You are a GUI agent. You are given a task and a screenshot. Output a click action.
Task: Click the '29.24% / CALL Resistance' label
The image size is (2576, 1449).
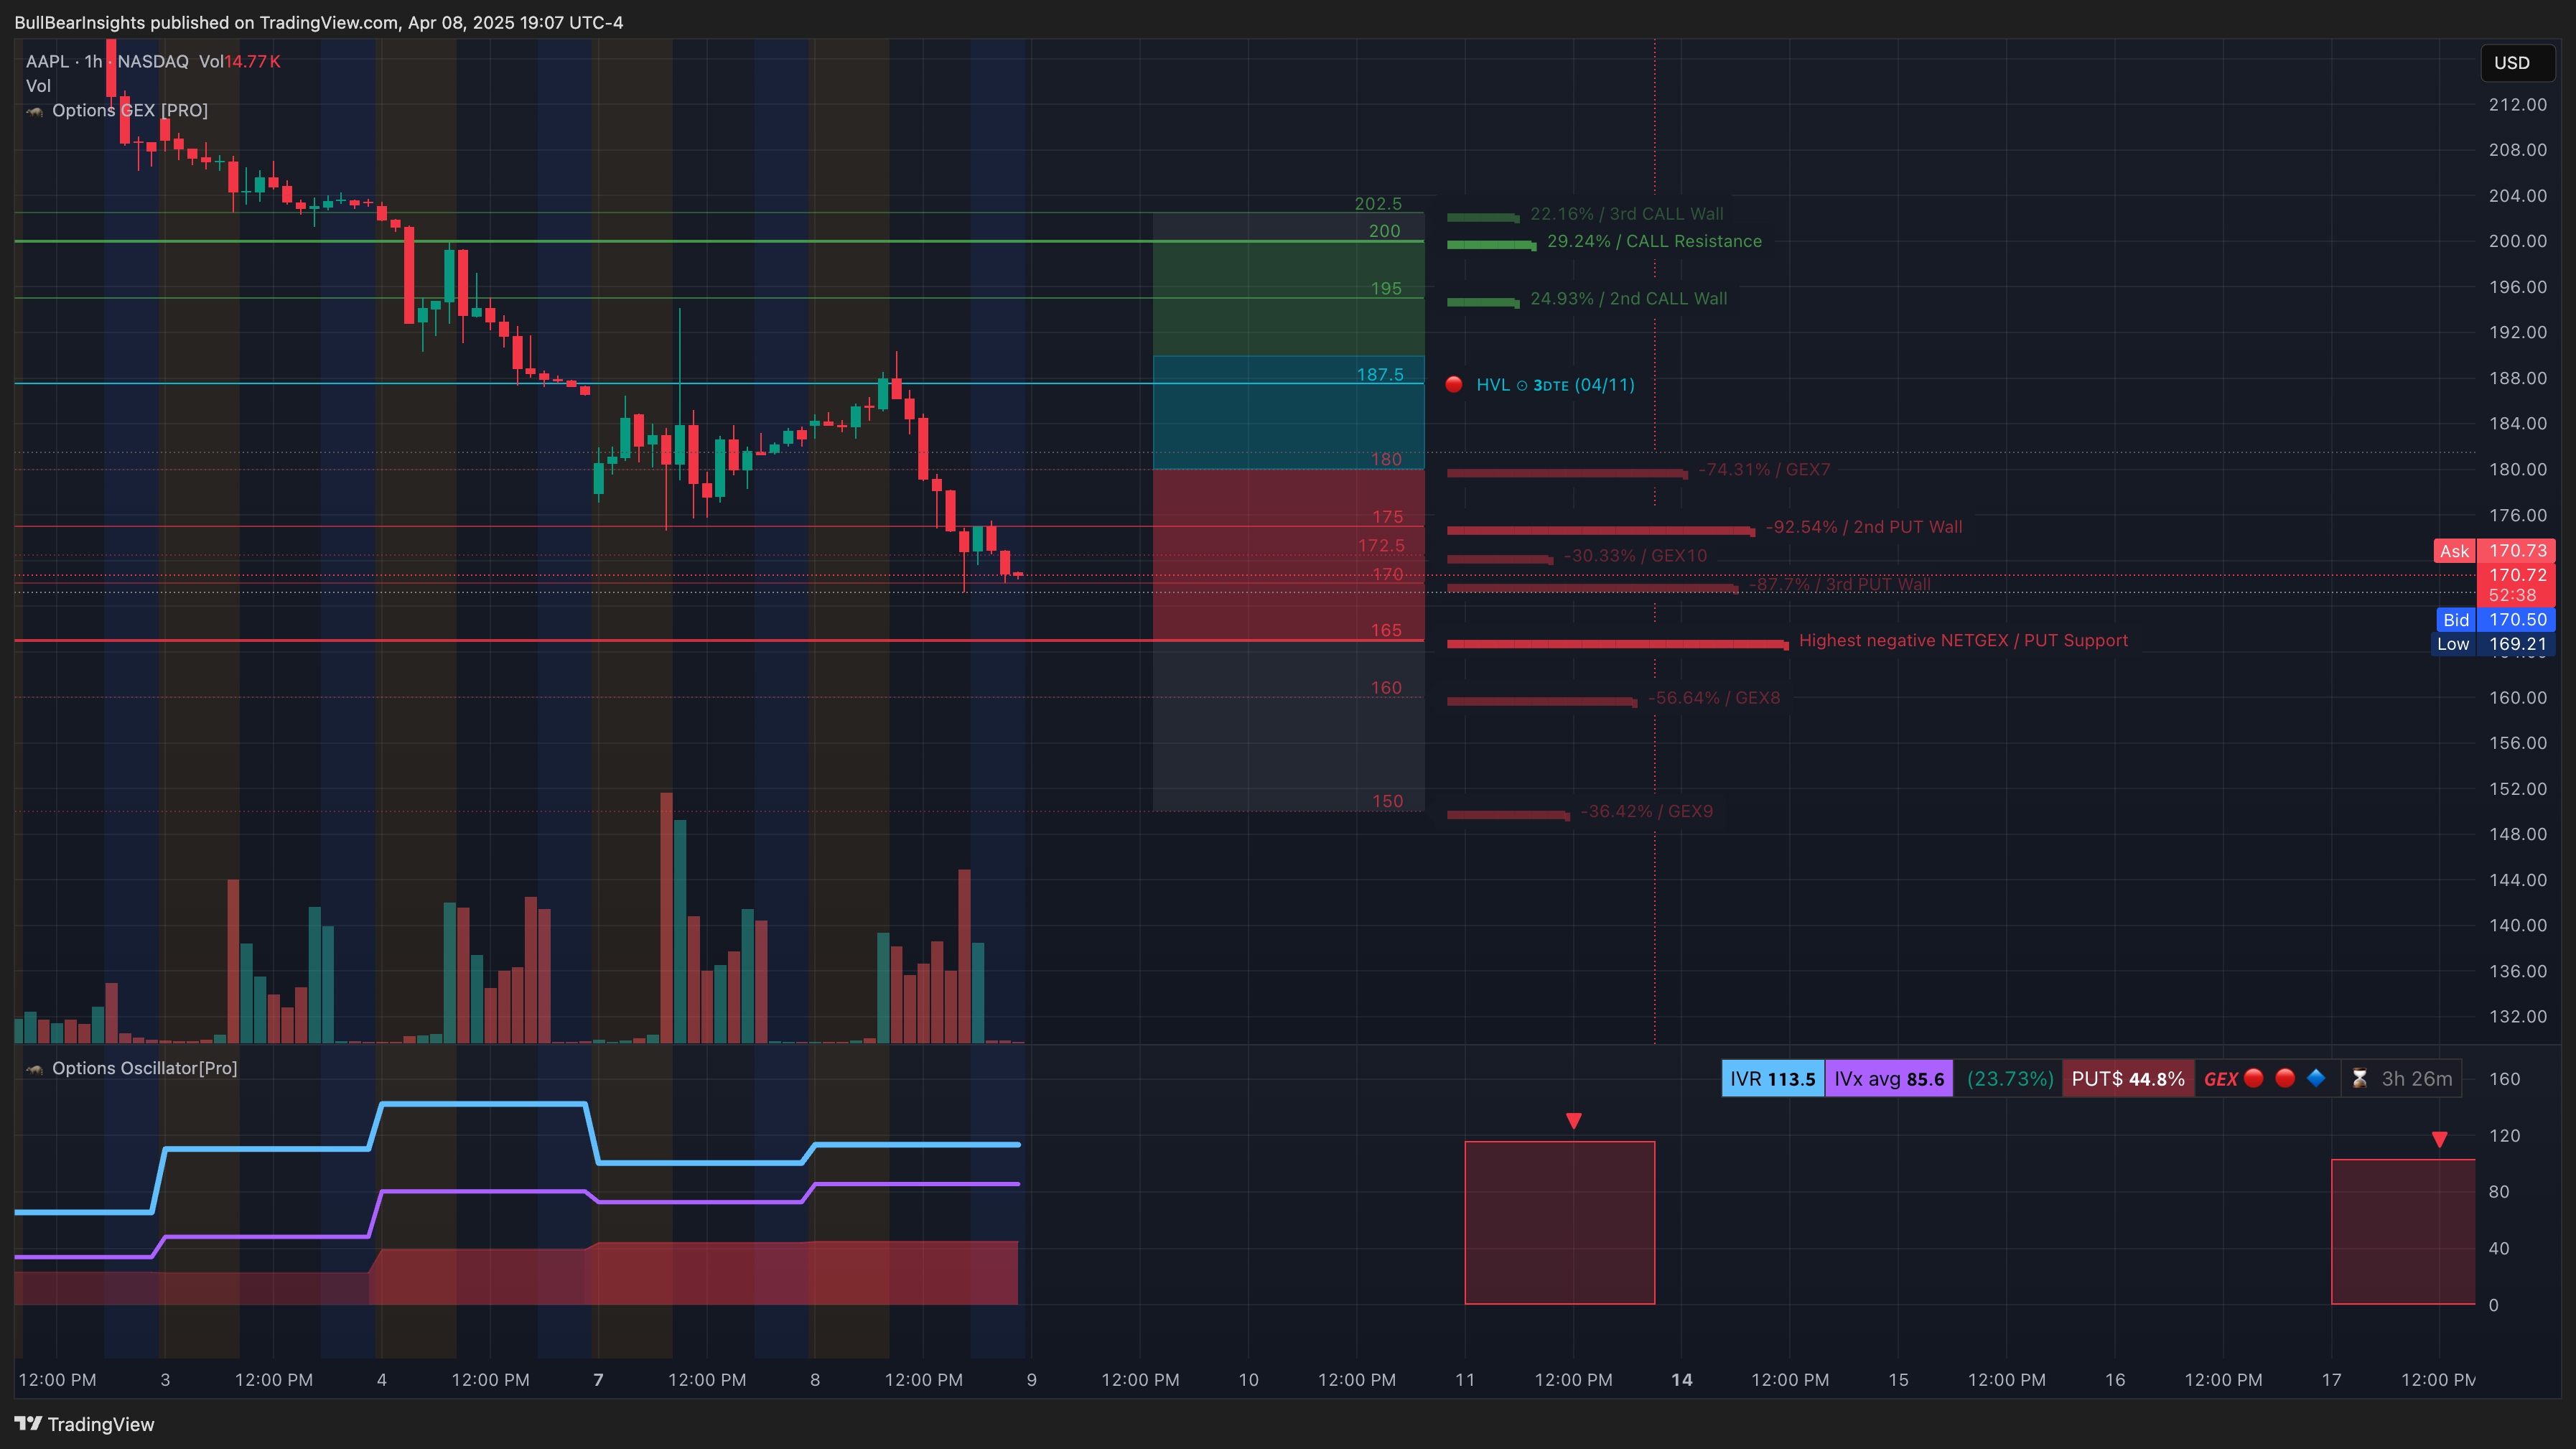(1654, 241)
